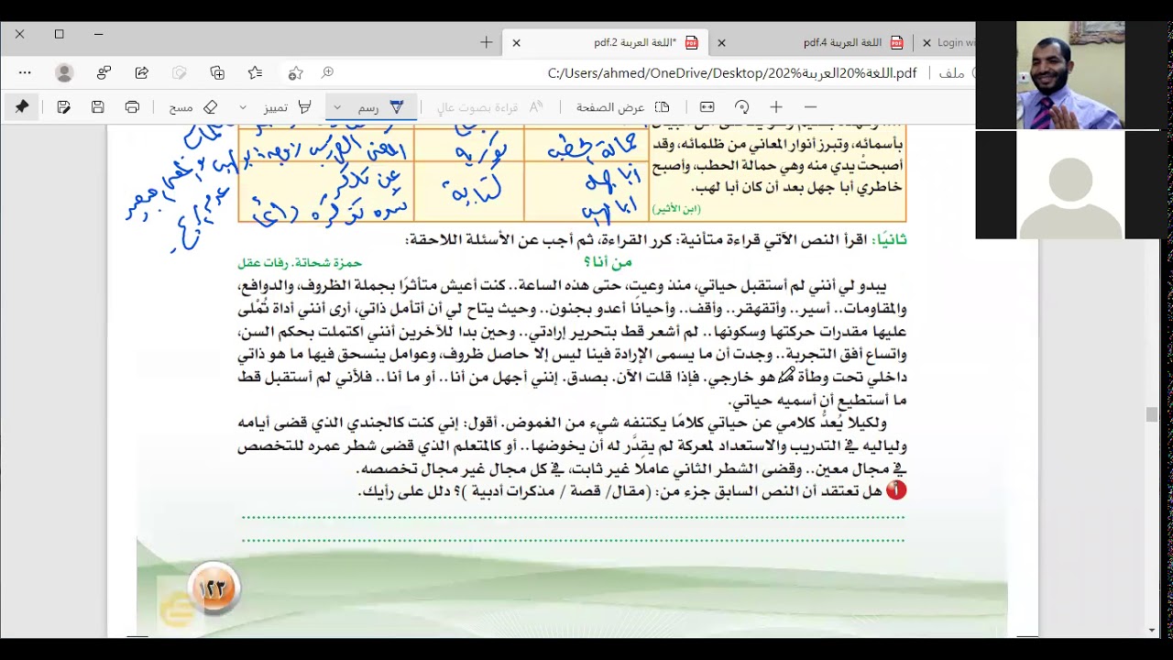Close the اللغة العربية 4.pdf tab
Viewport: 1173px width, 660px height.
click(x=721, y=42)
